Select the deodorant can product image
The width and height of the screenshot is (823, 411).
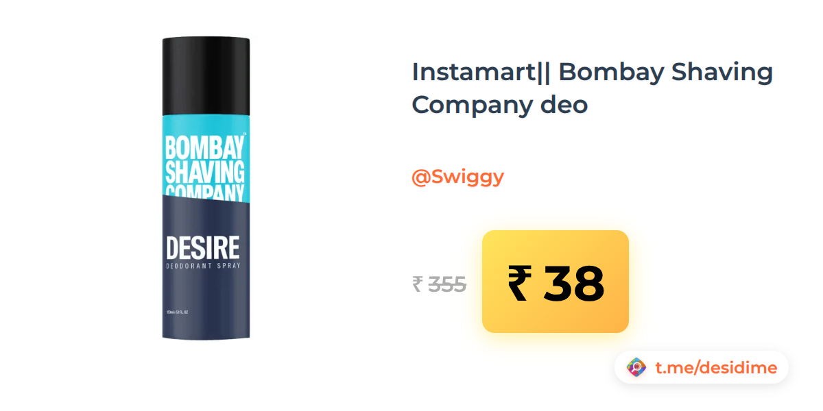pyautogui.click(x=206, y=188)
